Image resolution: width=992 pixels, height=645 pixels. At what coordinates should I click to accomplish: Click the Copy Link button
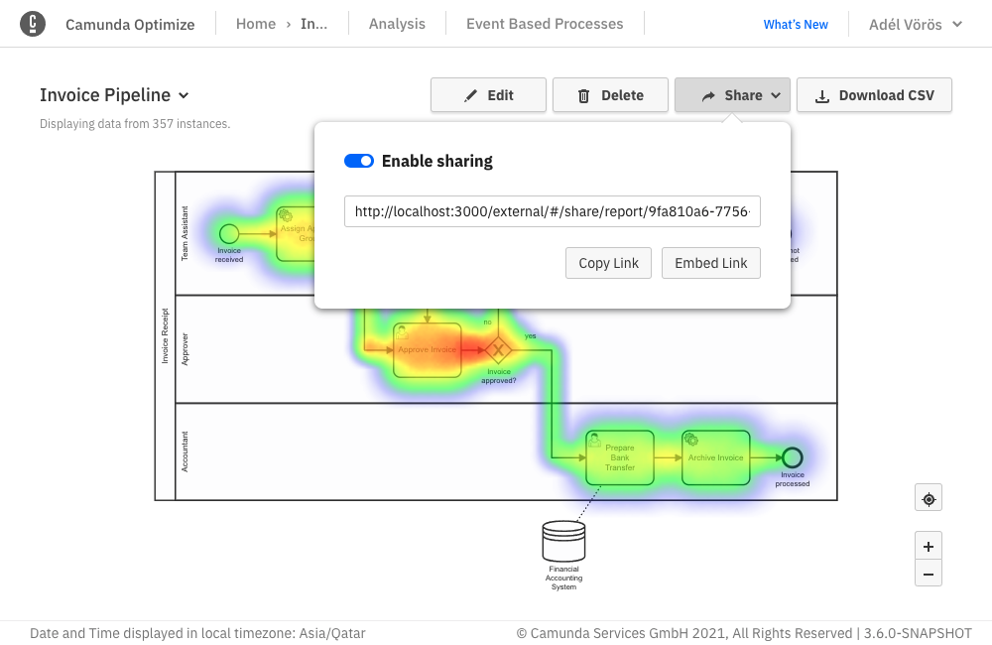tap(608, 263)
